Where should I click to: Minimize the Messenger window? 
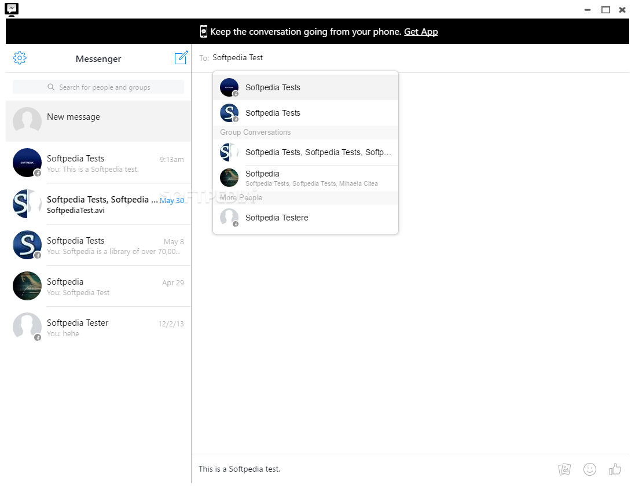coord(588,10)
